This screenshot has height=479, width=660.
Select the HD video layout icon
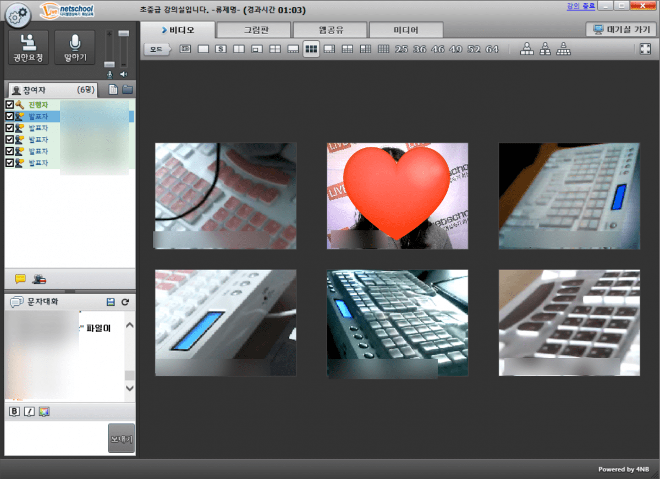pos(185,49)
